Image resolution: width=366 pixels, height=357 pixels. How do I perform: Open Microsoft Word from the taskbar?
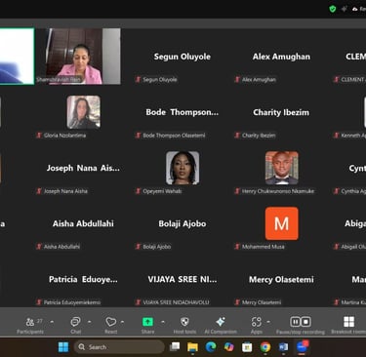[283, 347]
